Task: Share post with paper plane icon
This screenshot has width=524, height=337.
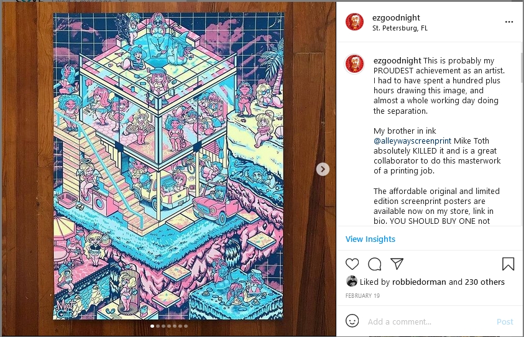Action: [397, 264]
